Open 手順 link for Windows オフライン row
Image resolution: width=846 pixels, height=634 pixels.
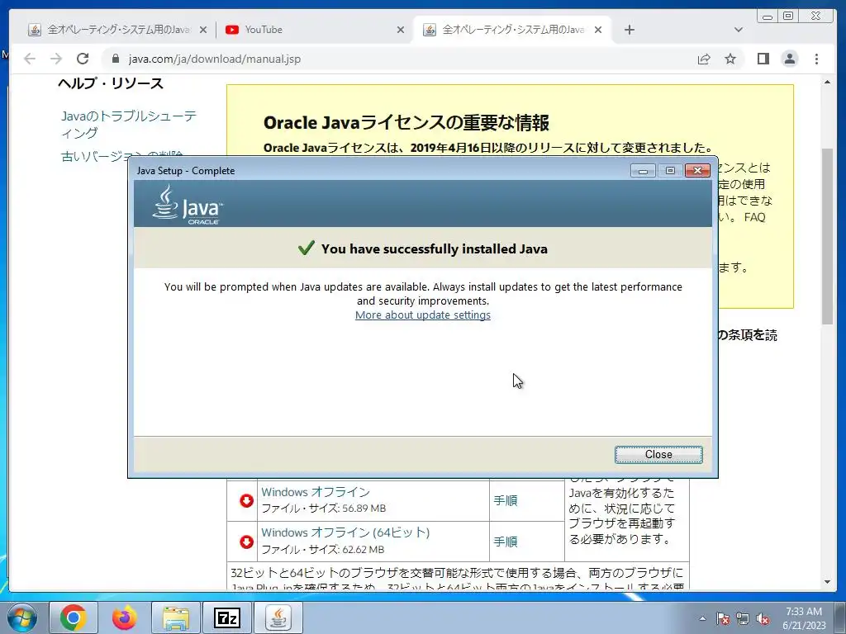point(506,500)
